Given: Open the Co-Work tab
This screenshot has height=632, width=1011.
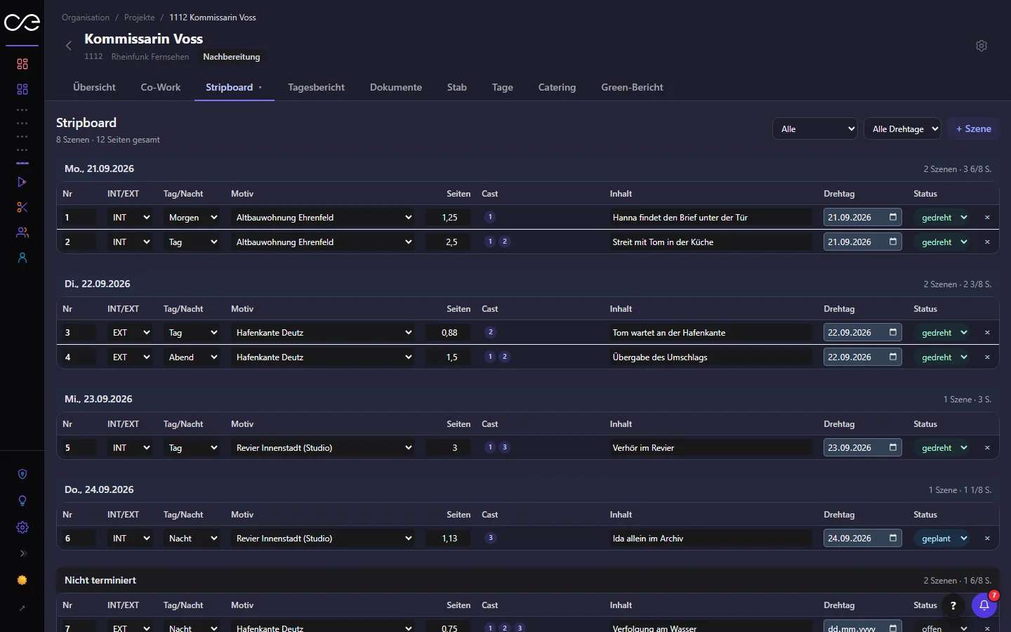Looking at the screenshot, I should pos(161,87).
